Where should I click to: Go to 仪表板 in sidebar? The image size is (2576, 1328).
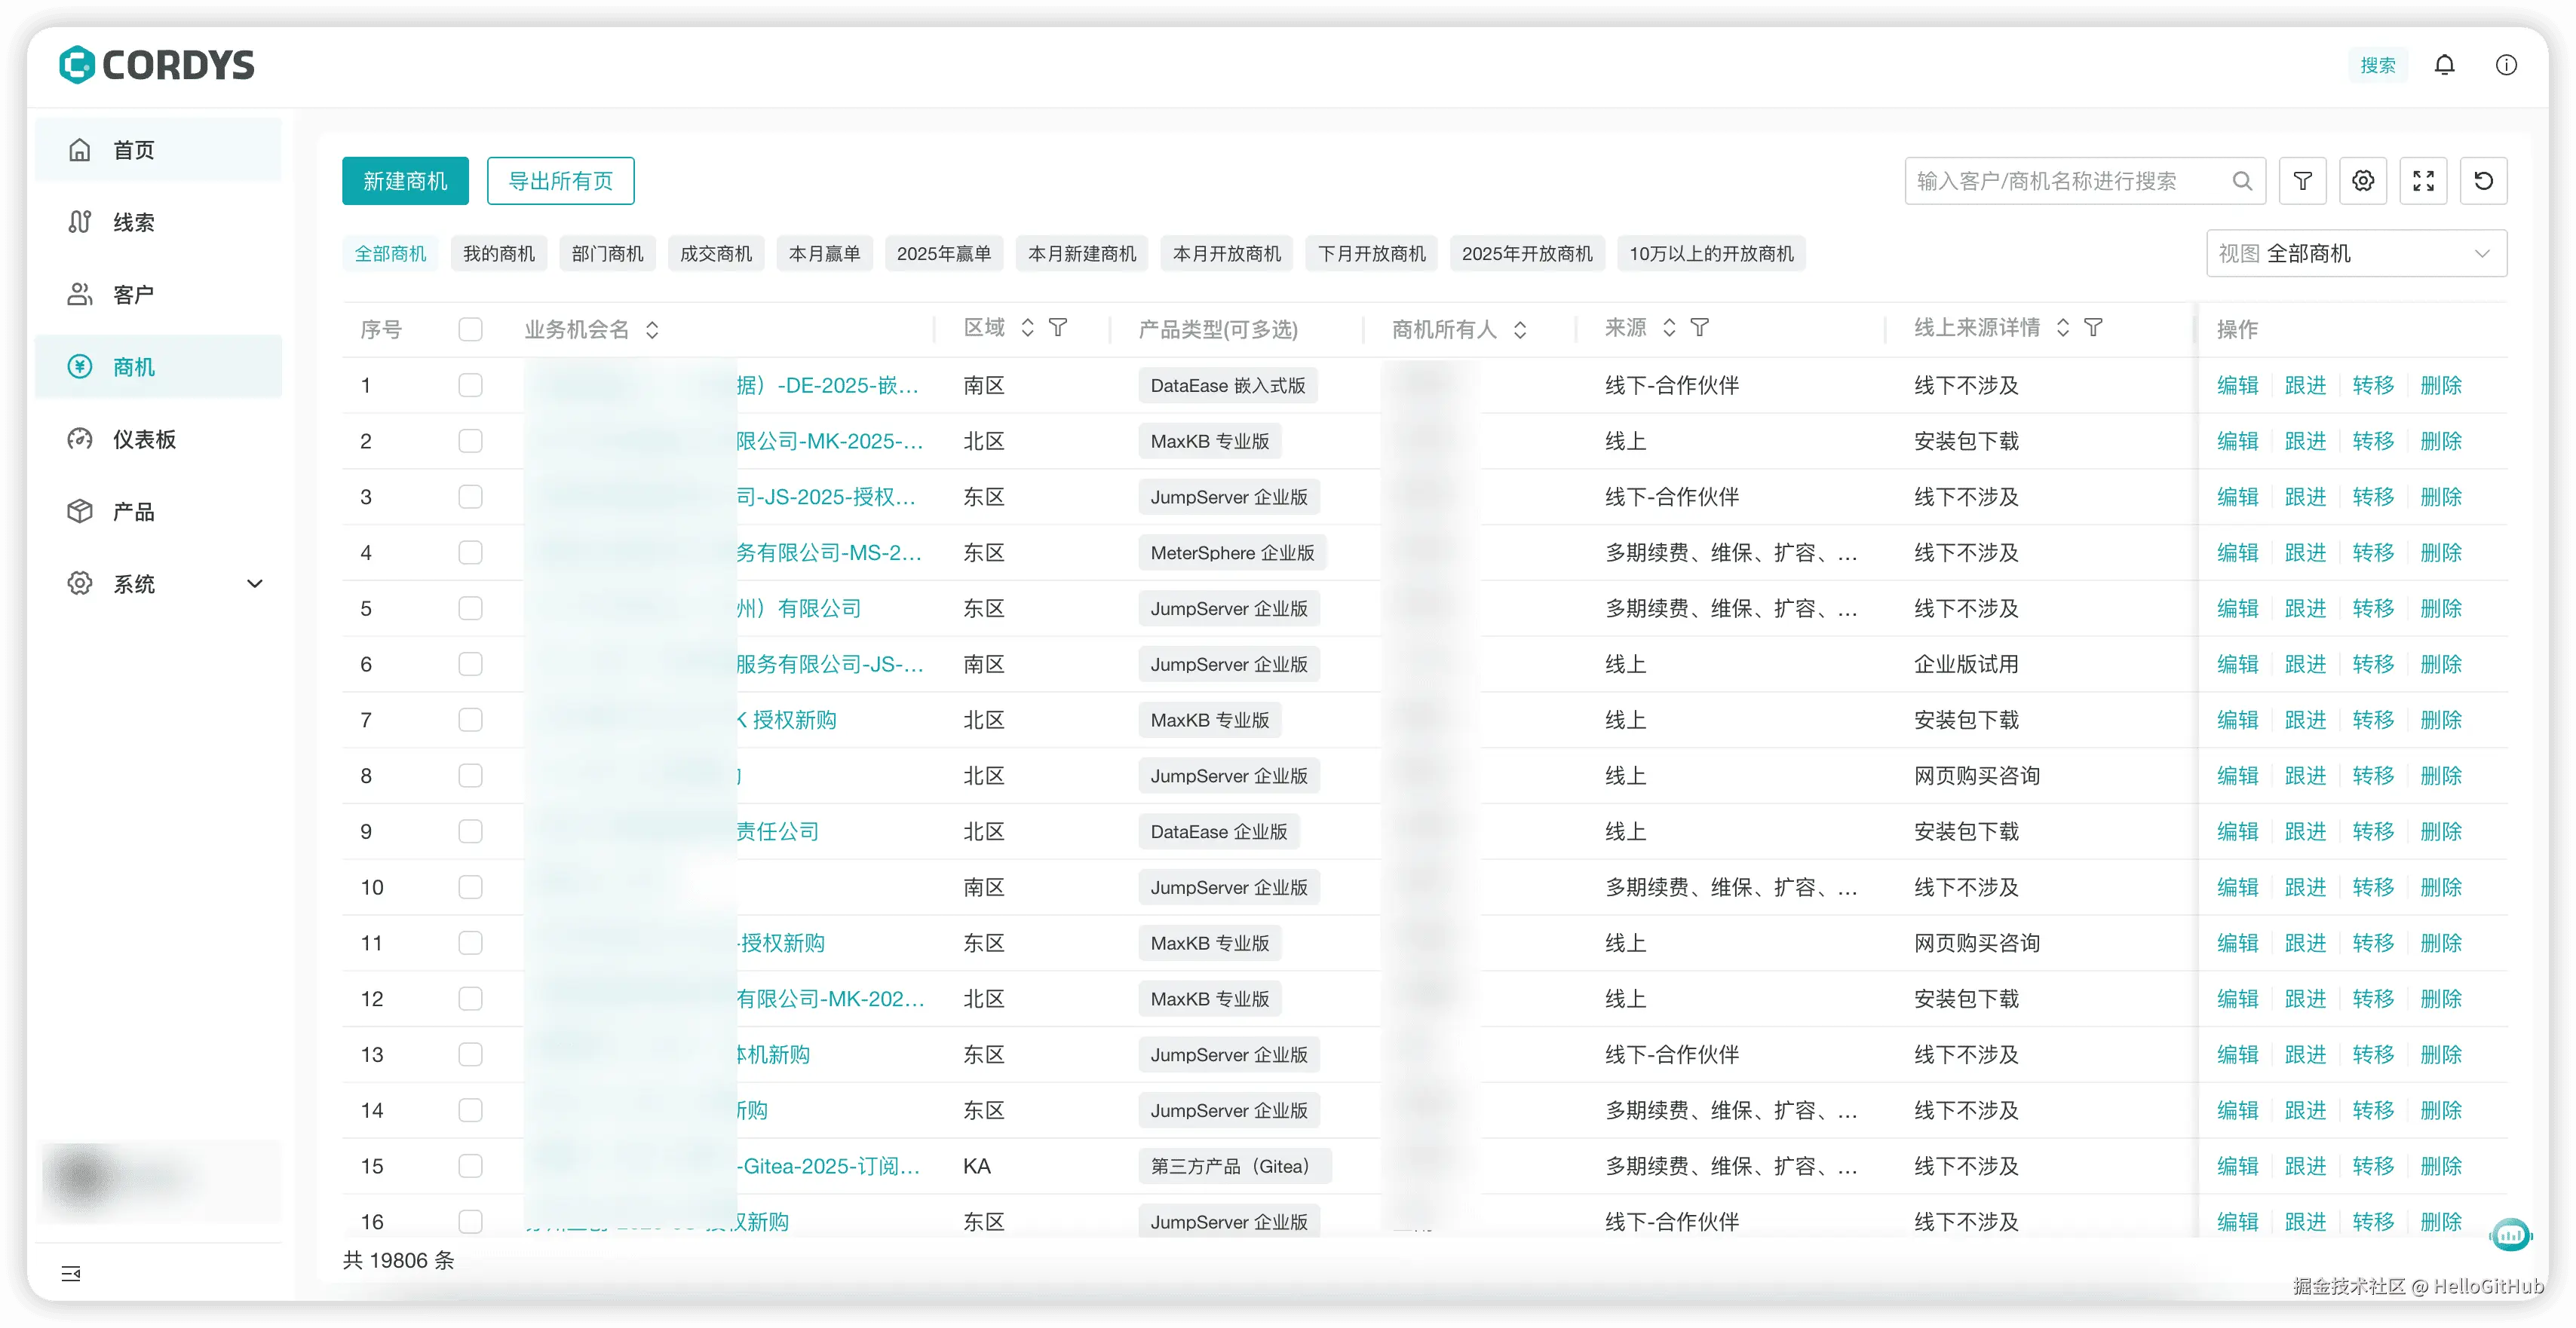click(144, 439)
